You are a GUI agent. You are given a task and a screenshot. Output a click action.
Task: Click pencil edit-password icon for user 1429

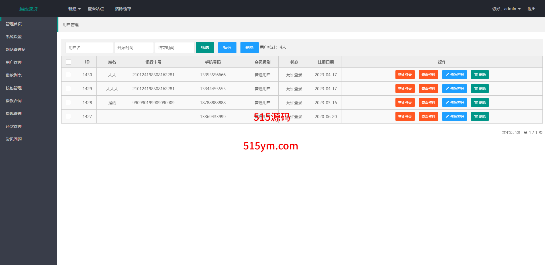(447, 89)
